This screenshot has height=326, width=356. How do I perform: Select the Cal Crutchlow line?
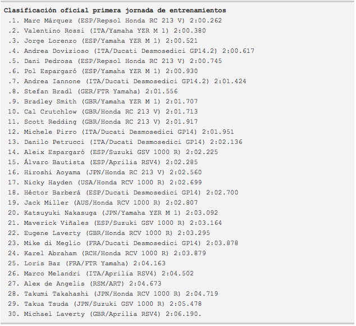pyautogui.click(x=103, y=112)
